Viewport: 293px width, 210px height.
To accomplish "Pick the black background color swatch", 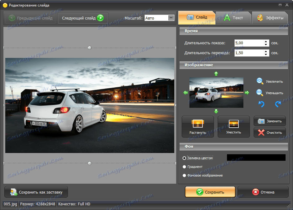I will (256, 158).
